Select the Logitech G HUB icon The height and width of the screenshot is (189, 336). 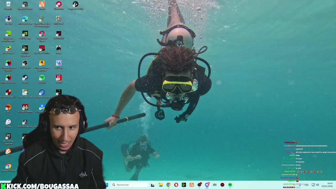75,6
